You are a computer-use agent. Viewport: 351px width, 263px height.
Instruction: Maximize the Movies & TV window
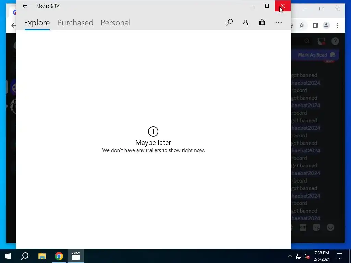click(x=267, y=6)
